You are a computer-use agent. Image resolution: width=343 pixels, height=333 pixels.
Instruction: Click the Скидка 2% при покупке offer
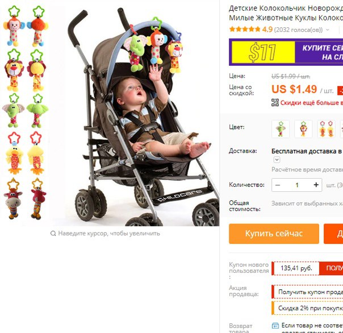311,308
